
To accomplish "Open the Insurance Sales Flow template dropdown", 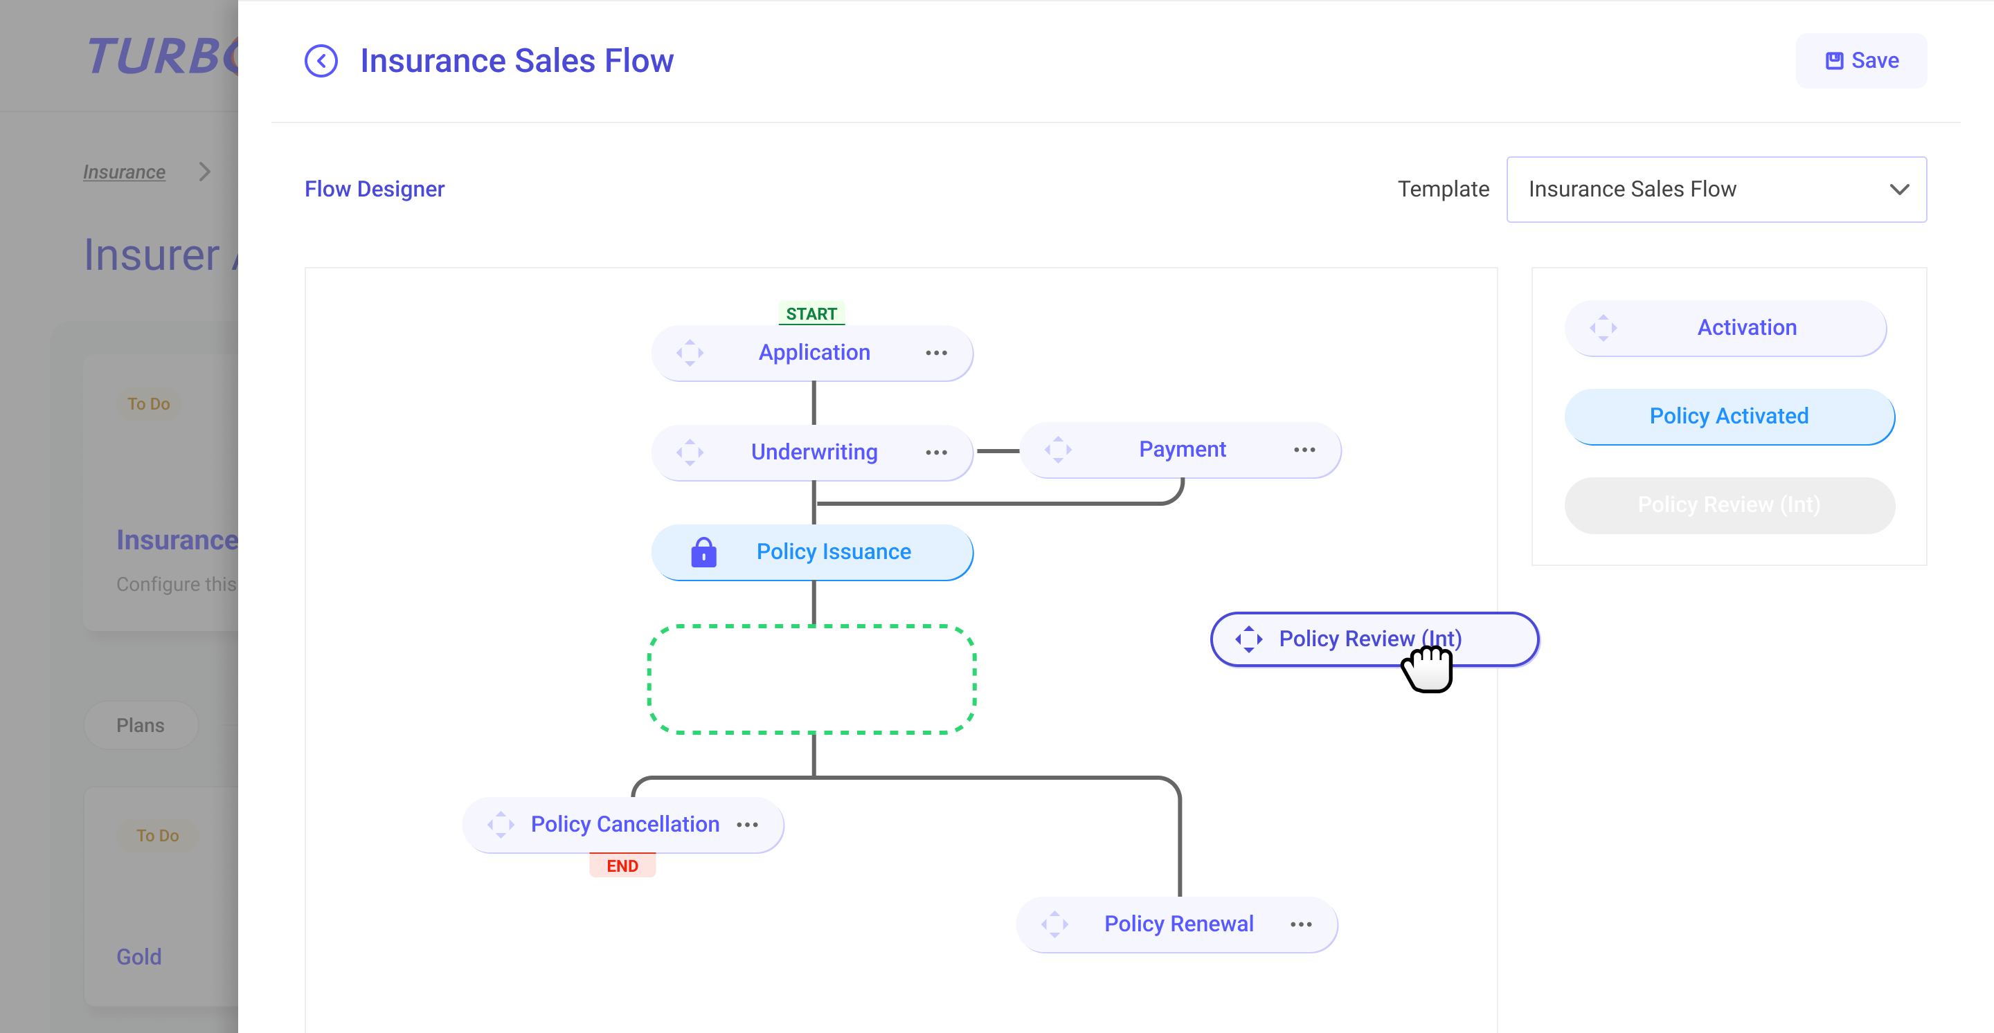I will click(x=1716, y=189).
